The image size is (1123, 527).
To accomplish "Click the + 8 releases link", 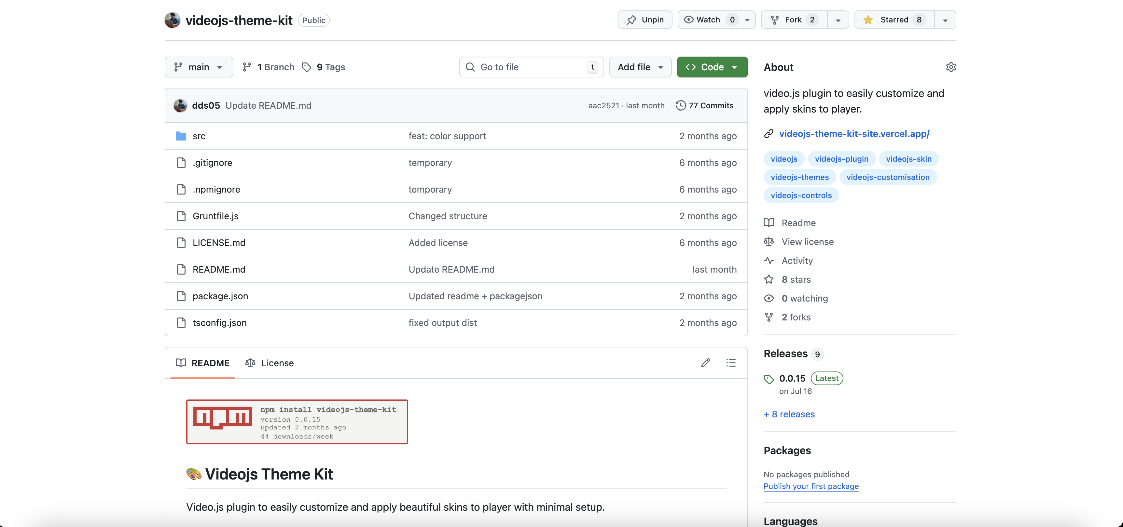I will [789, 414].
